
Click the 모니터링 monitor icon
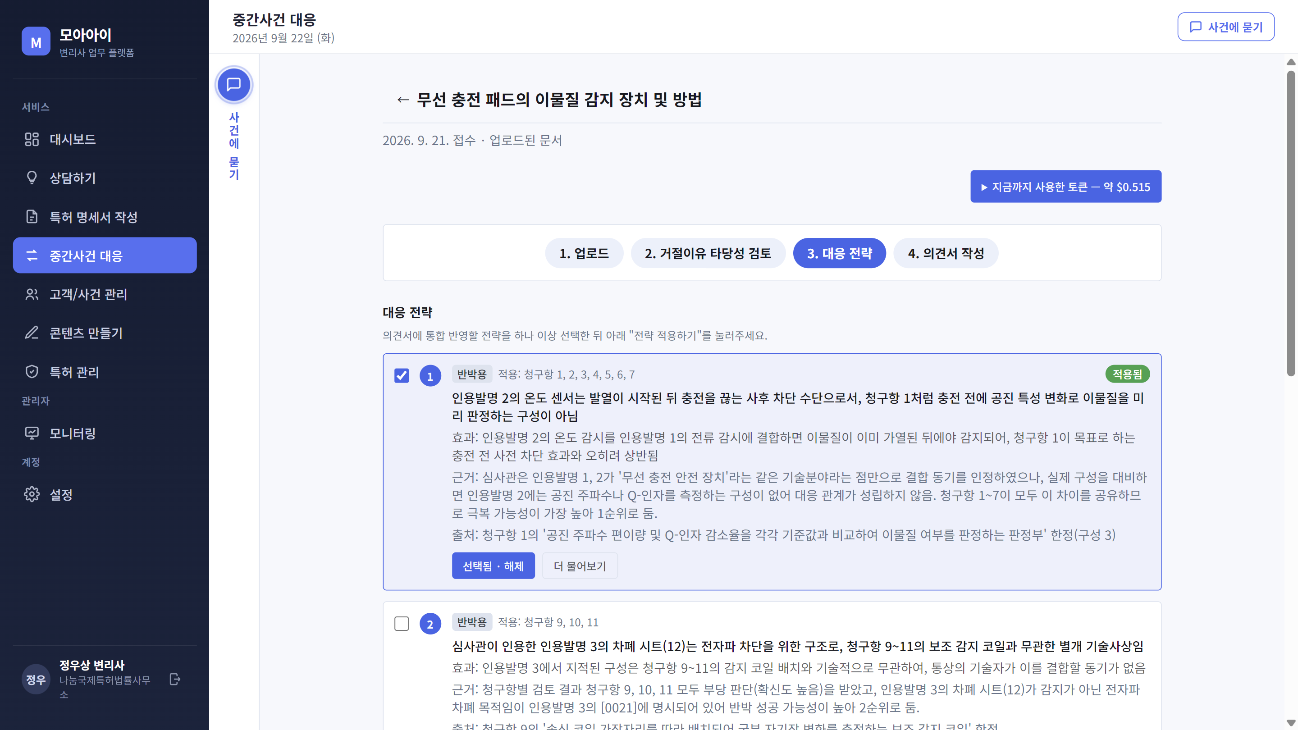pos(32,433)
